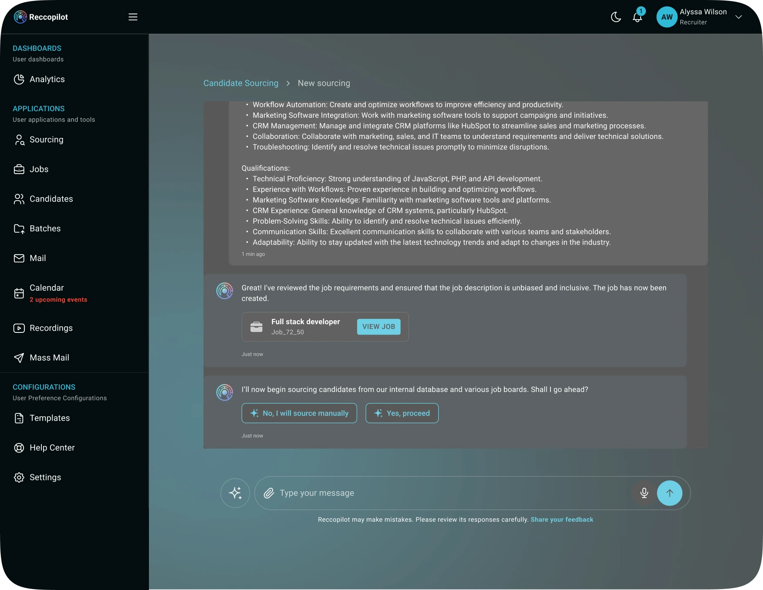Open the Jobs section

(39, 169)
